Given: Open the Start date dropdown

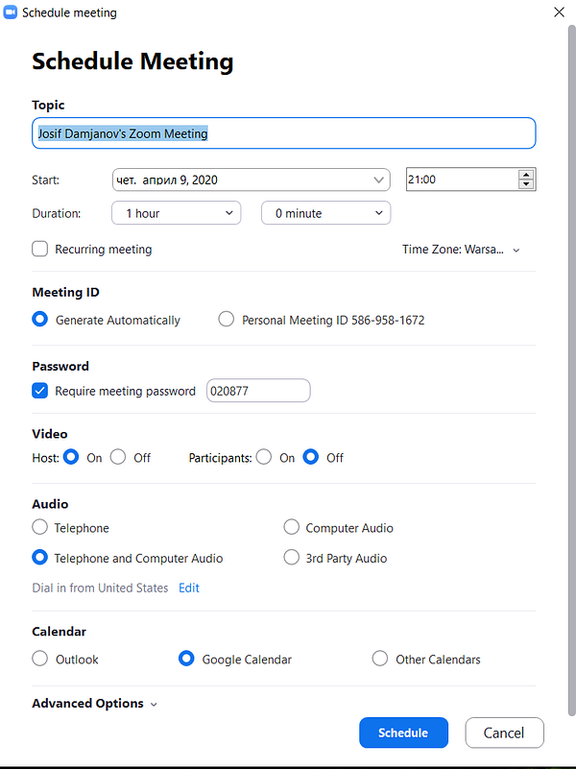Looking at the screenshot, I should 251,180.
